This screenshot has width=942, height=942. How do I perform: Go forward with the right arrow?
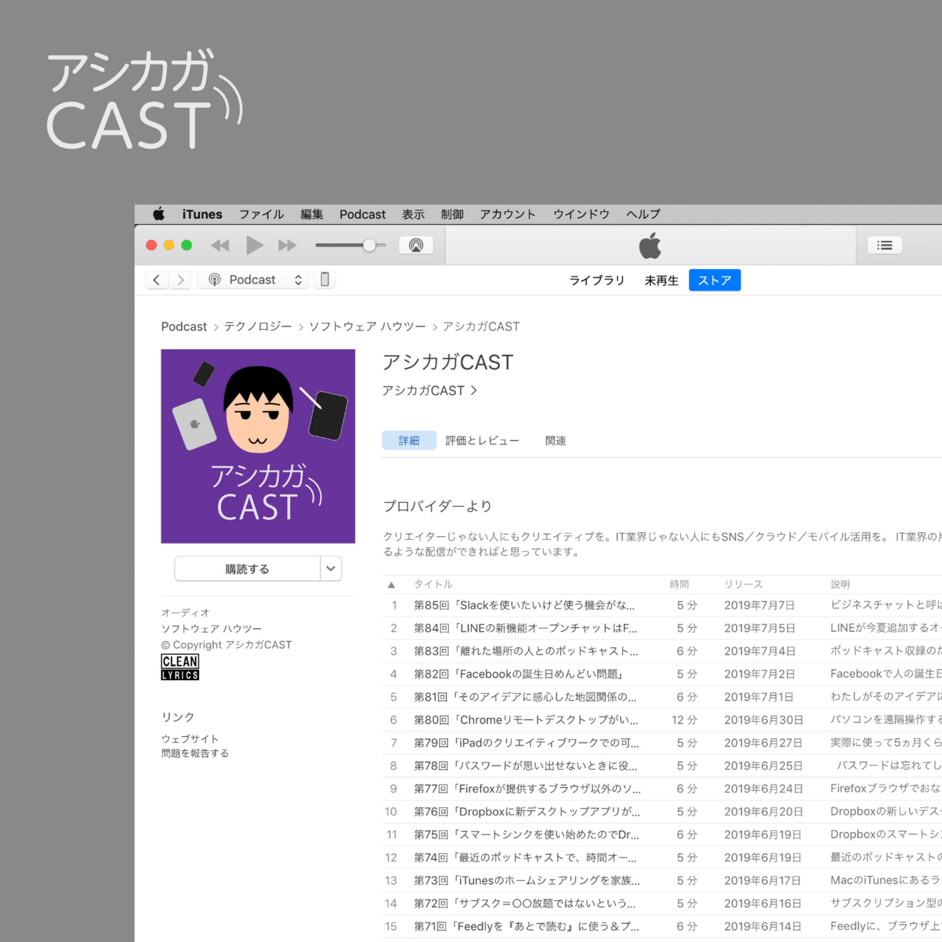tap(181, 280)
